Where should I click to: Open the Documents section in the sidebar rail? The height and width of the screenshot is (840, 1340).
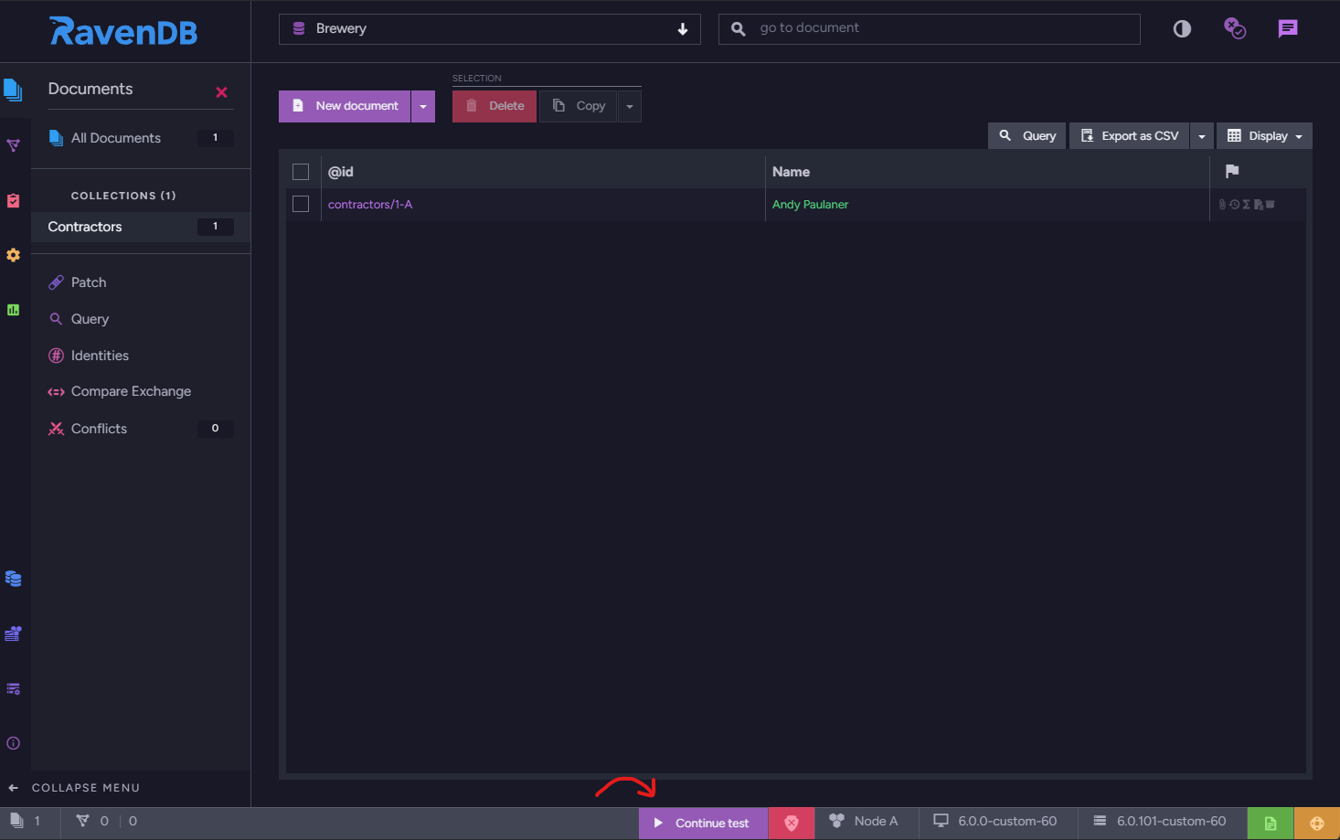click(13, 90)
